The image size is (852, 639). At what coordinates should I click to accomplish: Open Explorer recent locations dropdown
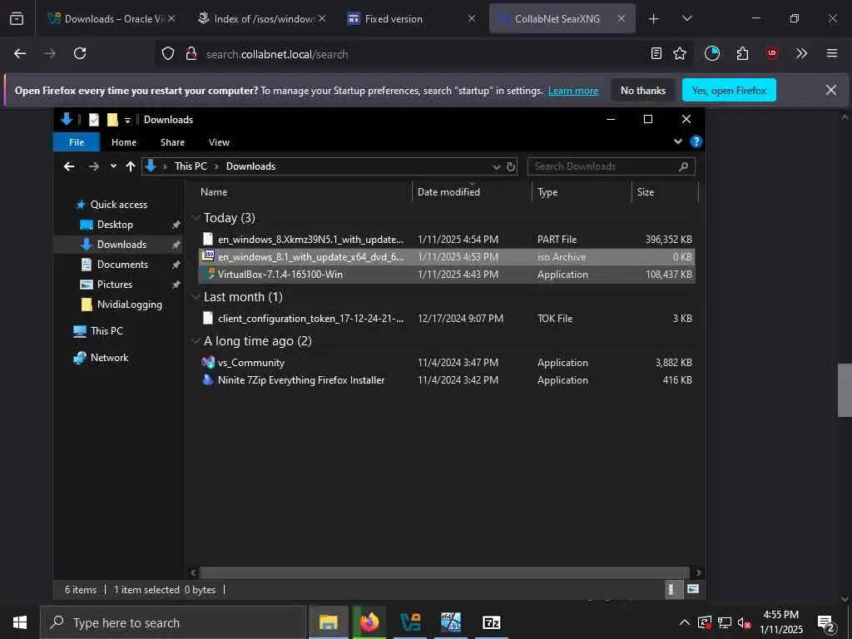(x=113, y=166)
